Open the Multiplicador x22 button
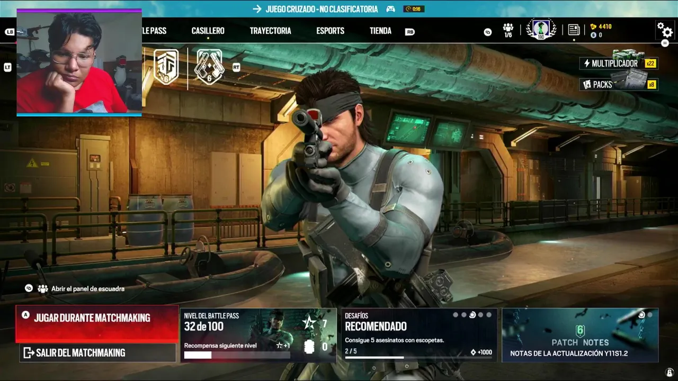The height and width of the screenshot is (381, 678). tap(619, 63)
